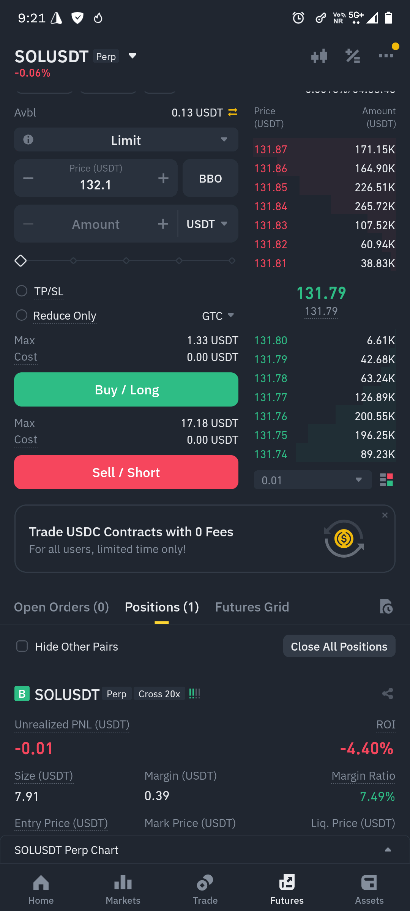Open the candlestick chart icon
Viewport: 410px width, 911px height.
click(x=319, y=56)
